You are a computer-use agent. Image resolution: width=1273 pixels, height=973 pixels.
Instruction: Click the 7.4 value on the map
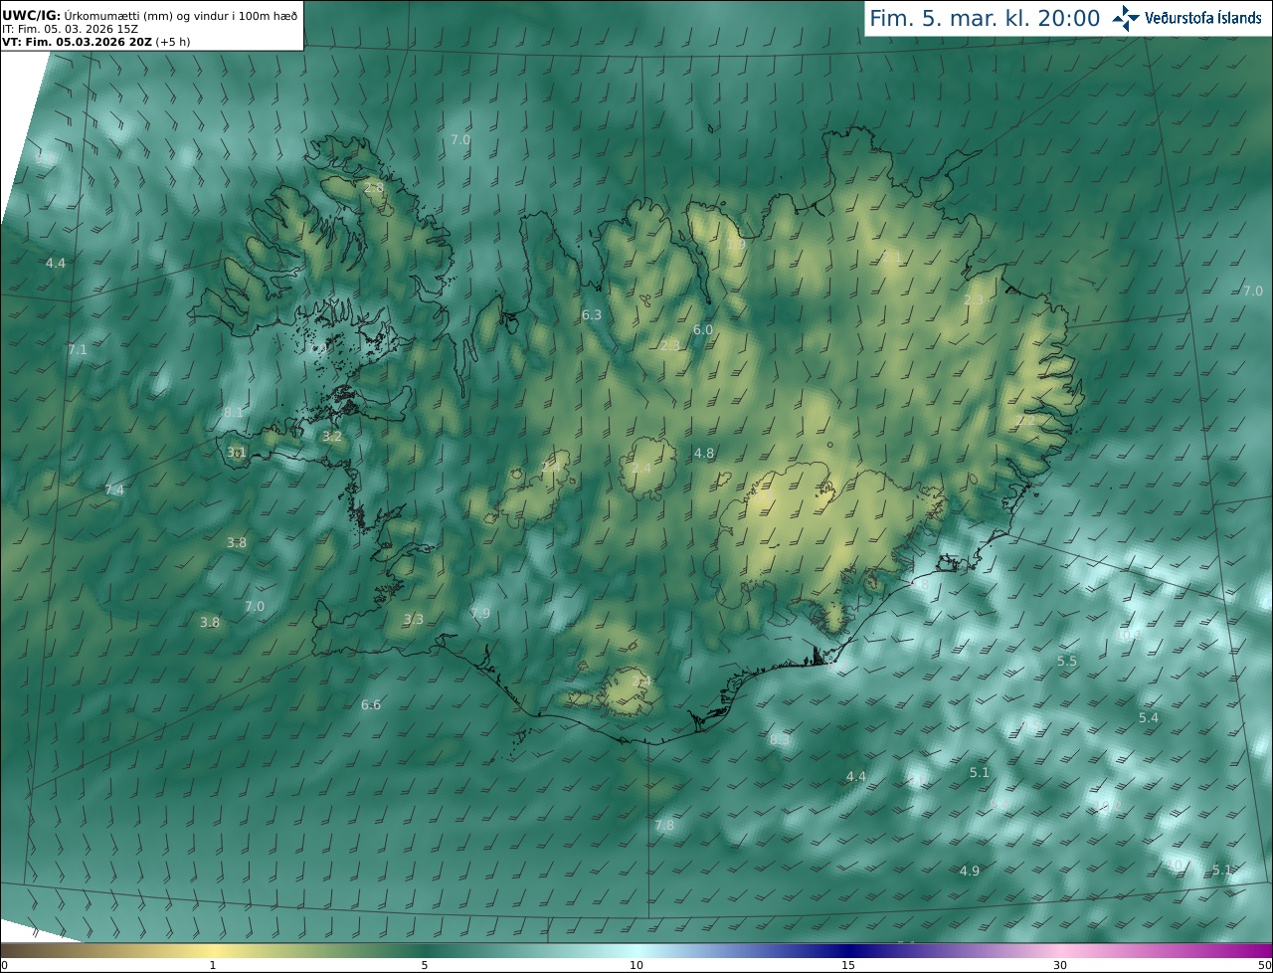pos(114,490)
